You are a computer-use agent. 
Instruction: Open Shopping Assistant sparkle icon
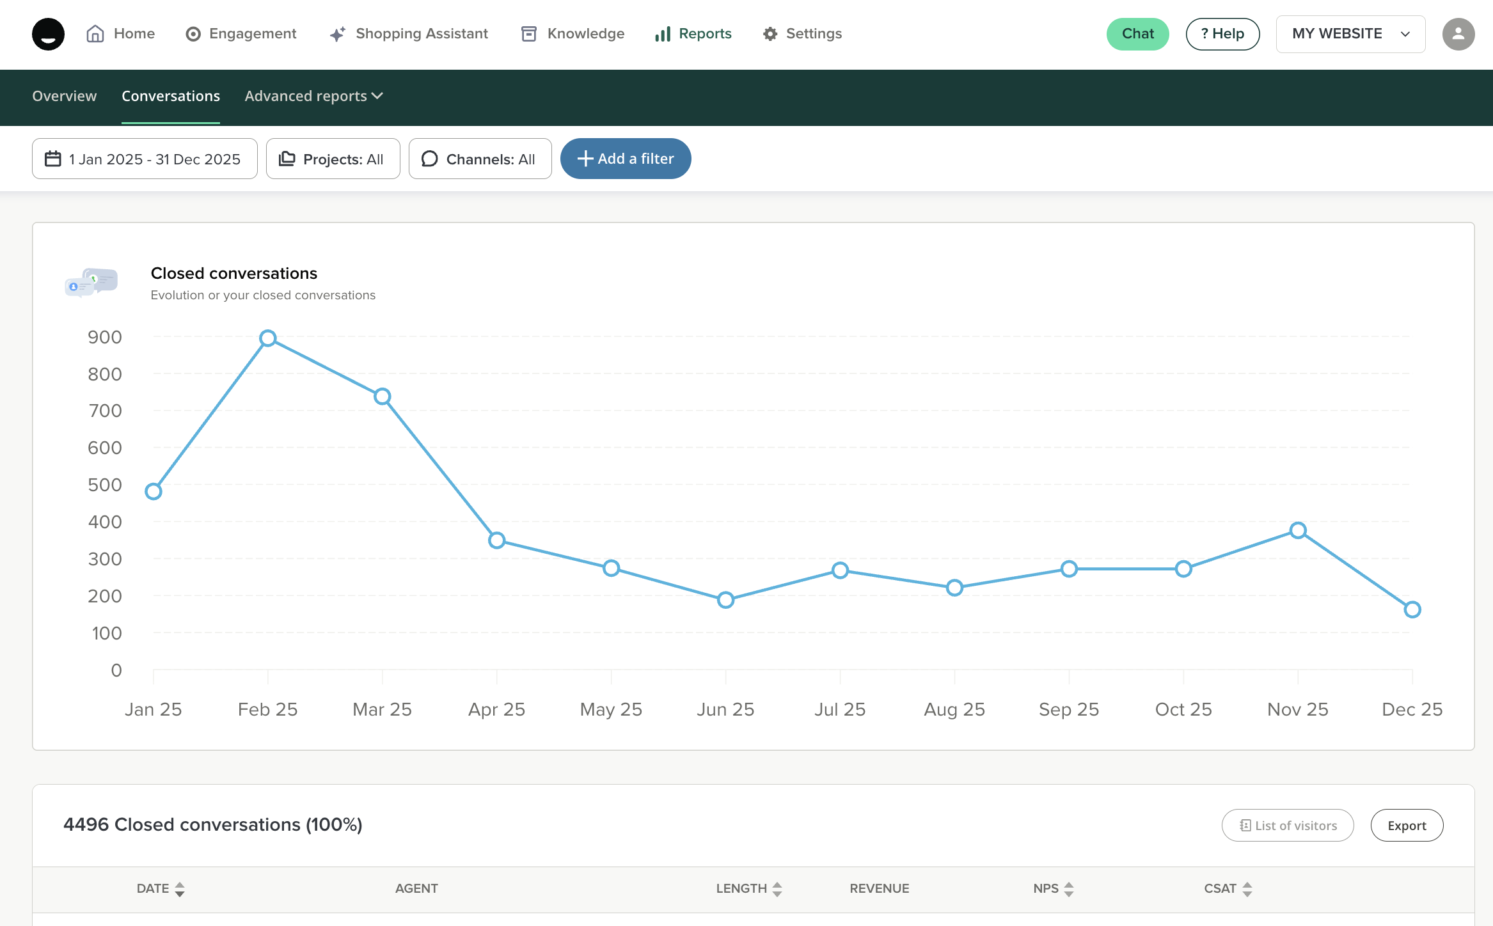click(x=338, y=34)
